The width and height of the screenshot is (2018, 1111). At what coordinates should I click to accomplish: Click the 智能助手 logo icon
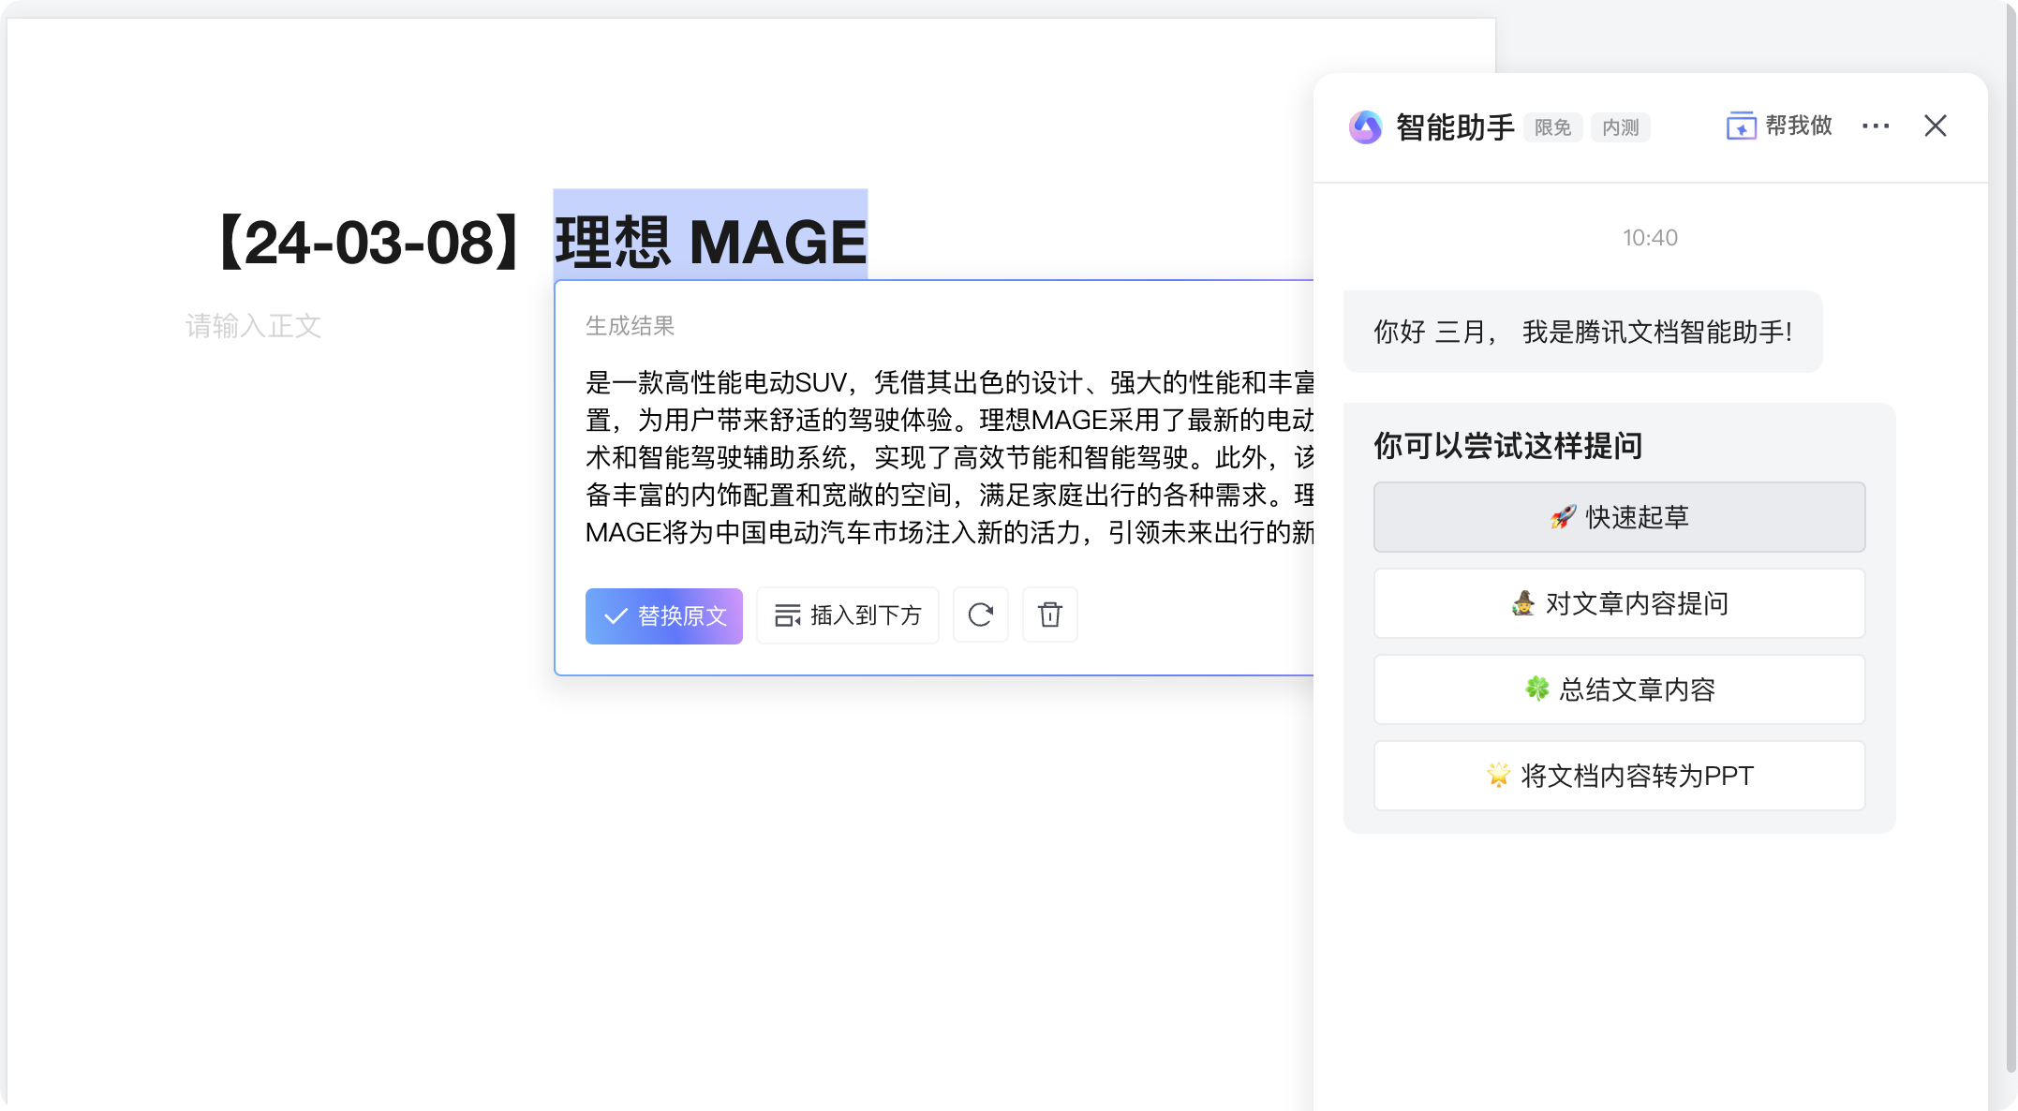[1365, 126]
